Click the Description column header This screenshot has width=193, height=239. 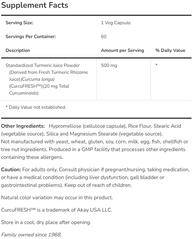pyautogui.click(x=18, y=50)
